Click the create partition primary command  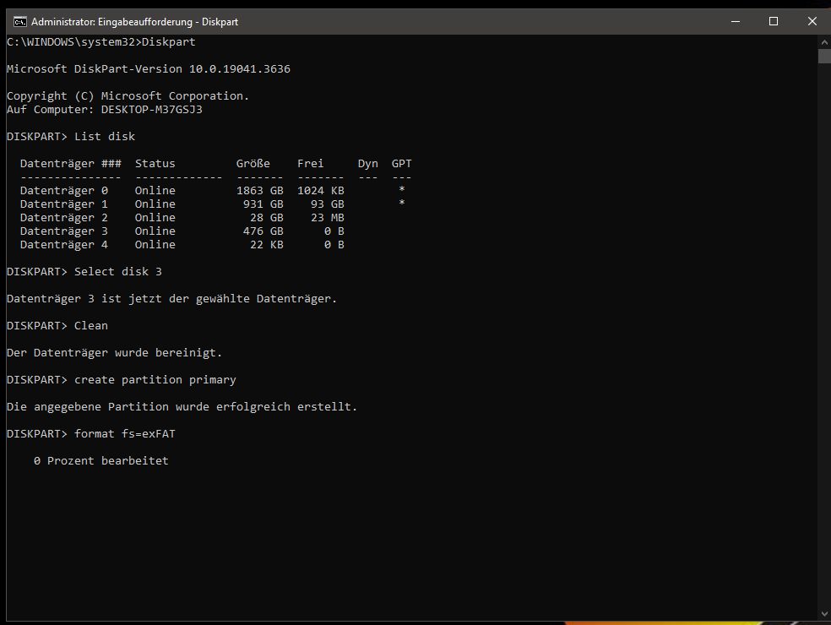[155, 379]
